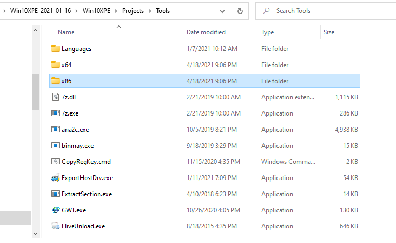Click the Windows Comma... type cell
The height and width of the screenshot is (243, 396).
[x=288, y=162]
